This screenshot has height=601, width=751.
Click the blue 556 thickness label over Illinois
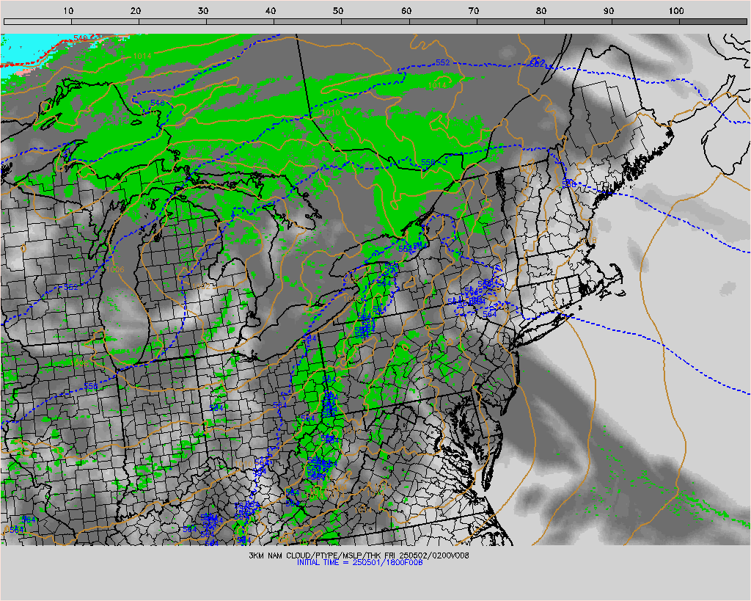(90, 386)
